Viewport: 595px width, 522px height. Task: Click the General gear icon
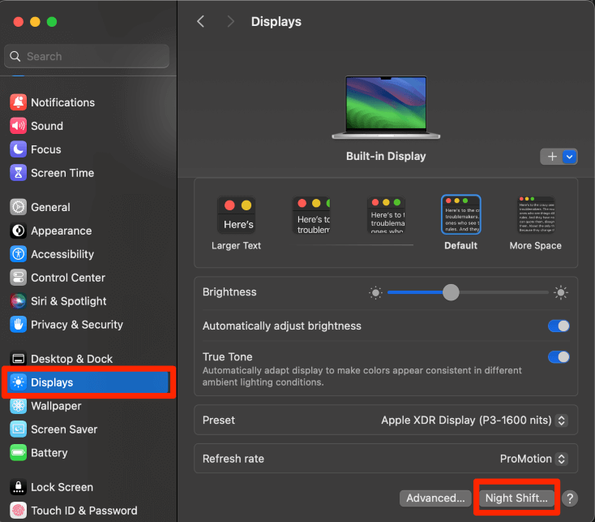pos(18,207)
